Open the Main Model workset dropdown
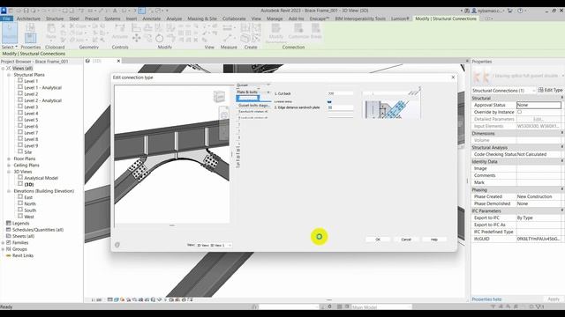The width and height of the screenshot is (565, 317). (380, 307)
